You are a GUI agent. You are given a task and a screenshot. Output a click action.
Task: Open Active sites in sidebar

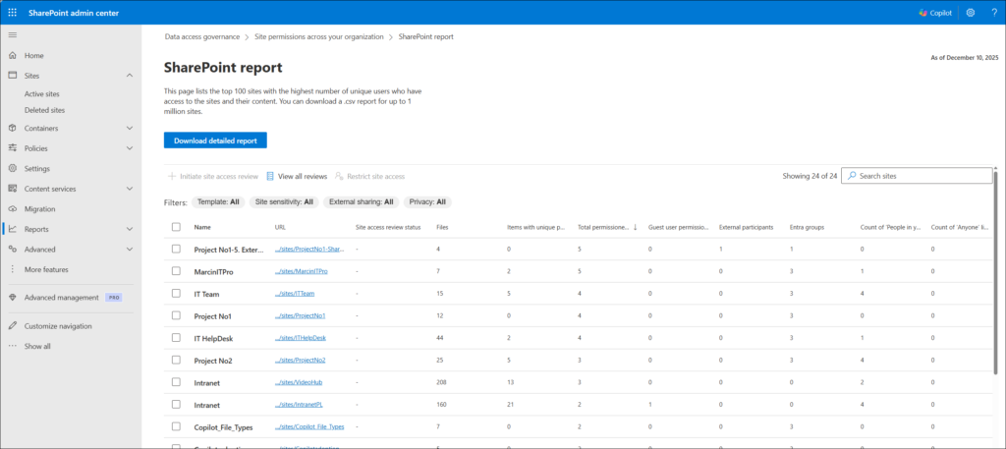[x=42, y=94]
